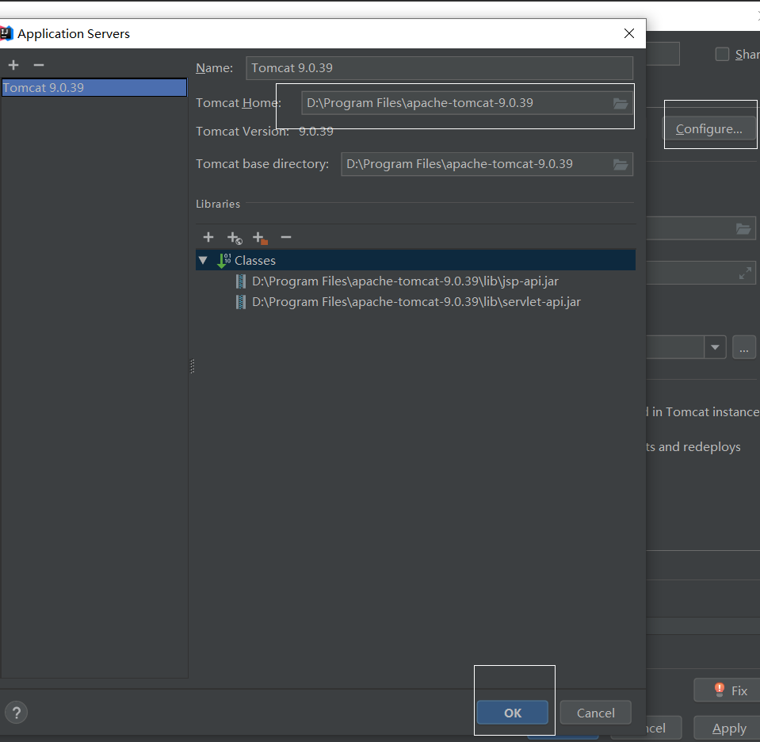Add library by URL with globe plus icon
760x742 pixels.
pyautogui.click(x=235, y=238)
